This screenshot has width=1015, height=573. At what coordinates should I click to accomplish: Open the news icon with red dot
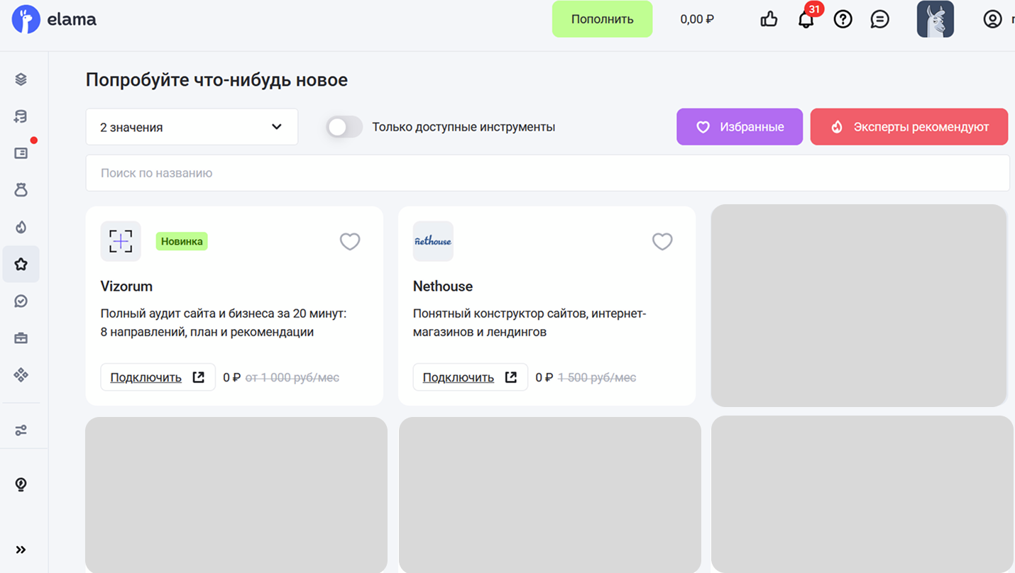pos(21,153)
